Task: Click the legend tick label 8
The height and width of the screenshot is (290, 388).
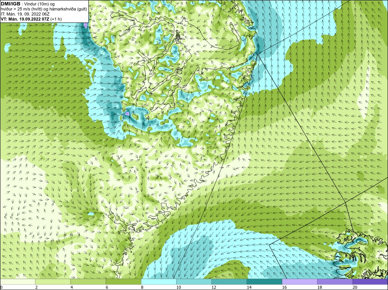Action: [x=143, y=287]
